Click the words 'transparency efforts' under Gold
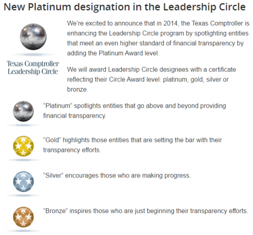Viewport: 253px width, 235px height. (72, 150)
